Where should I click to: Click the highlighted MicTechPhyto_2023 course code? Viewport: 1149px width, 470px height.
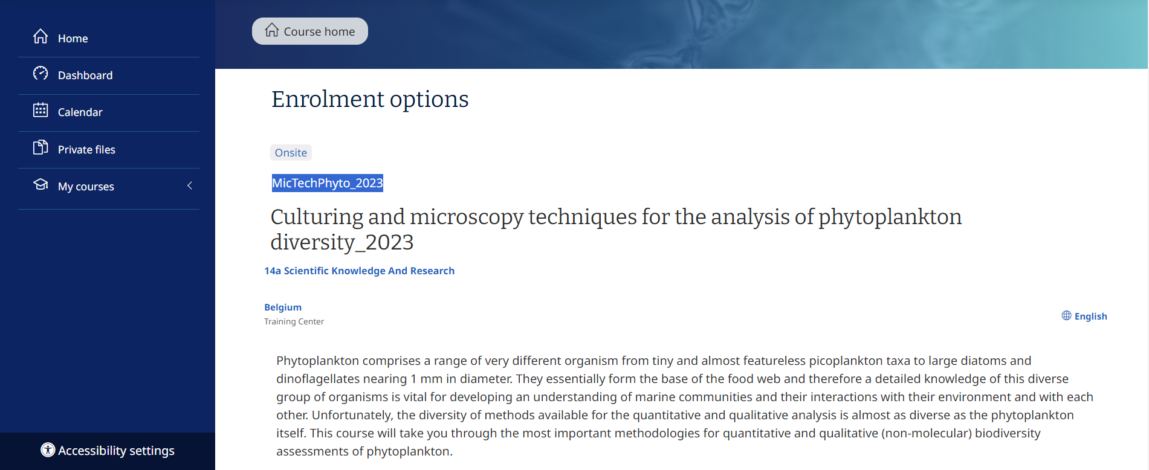[327, 183]
